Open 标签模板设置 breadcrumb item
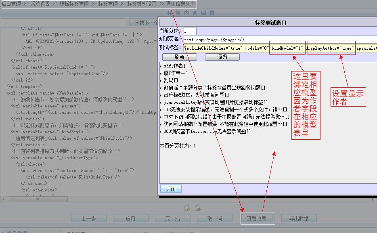 142,4
